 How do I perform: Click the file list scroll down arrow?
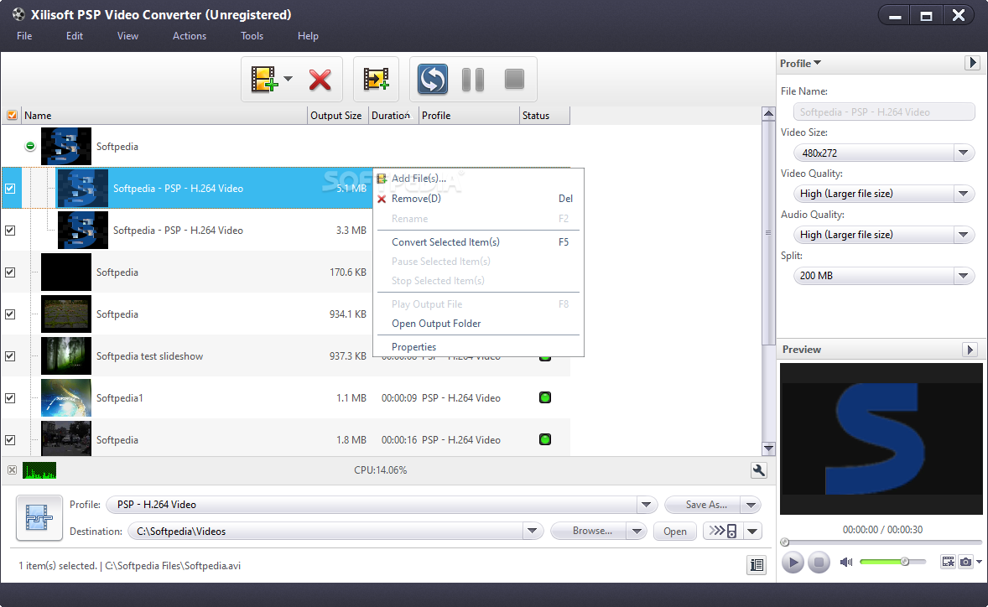coord(768,449)
